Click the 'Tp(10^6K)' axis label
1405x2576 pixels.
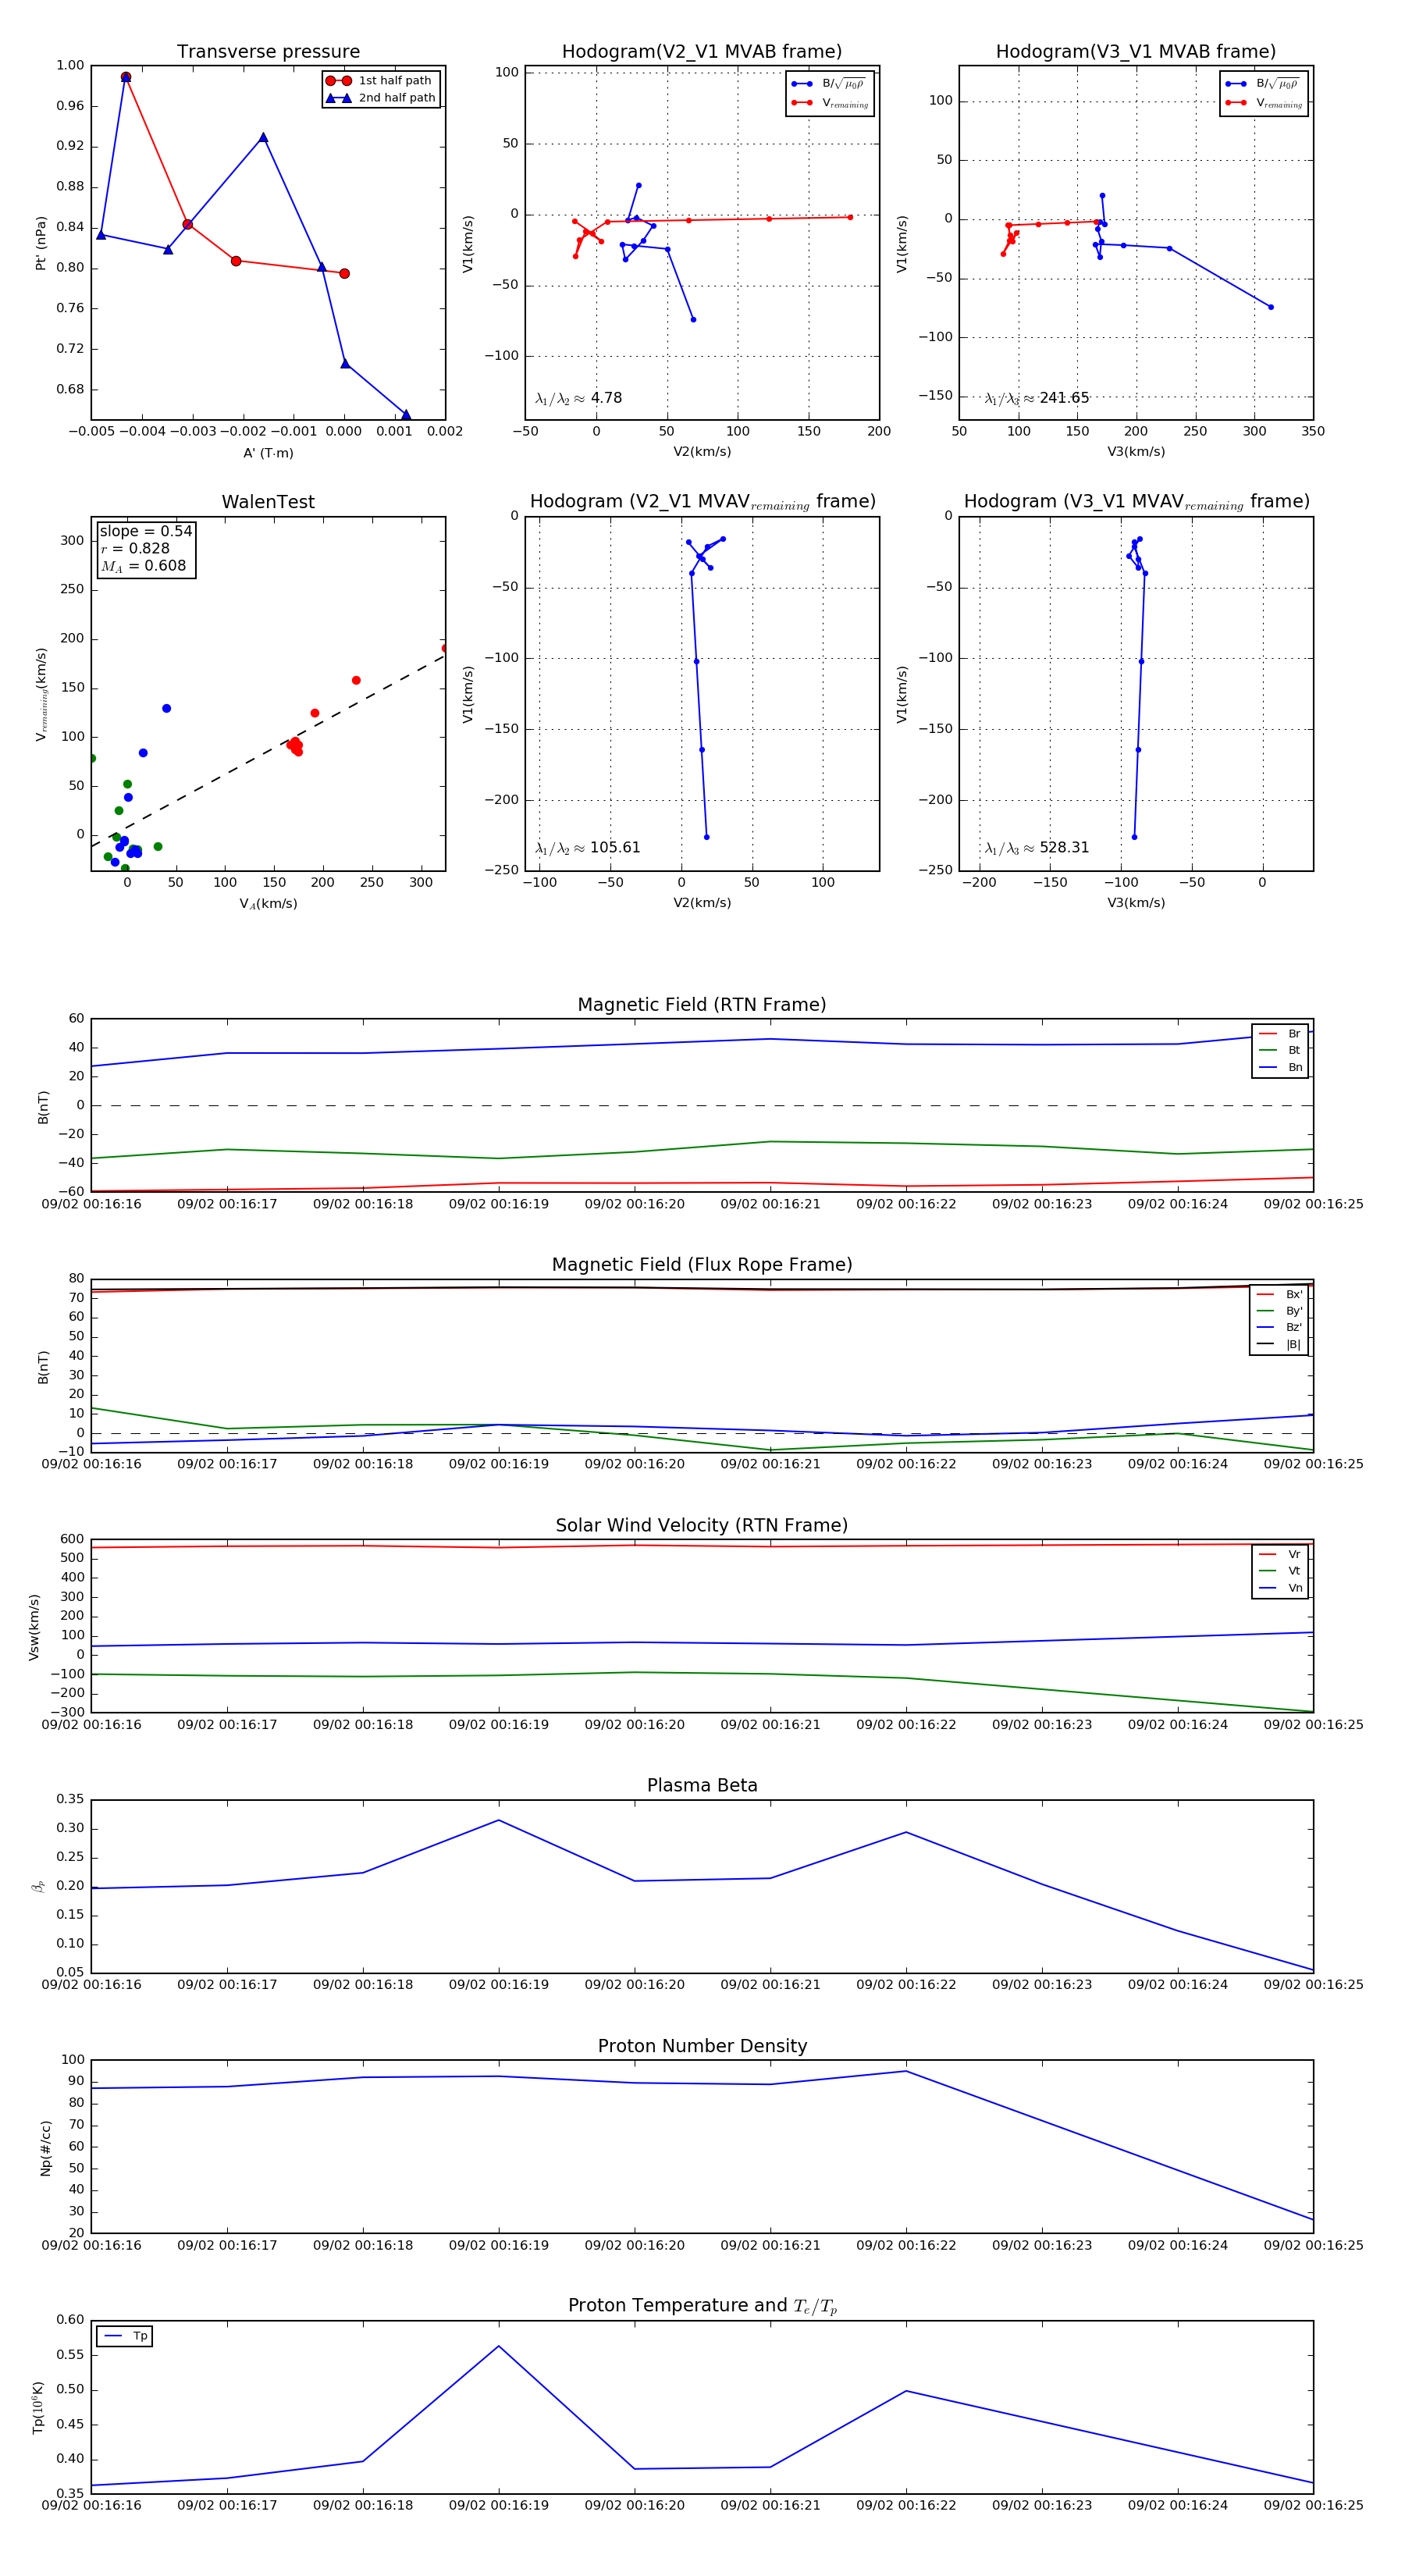[38, 2408]
